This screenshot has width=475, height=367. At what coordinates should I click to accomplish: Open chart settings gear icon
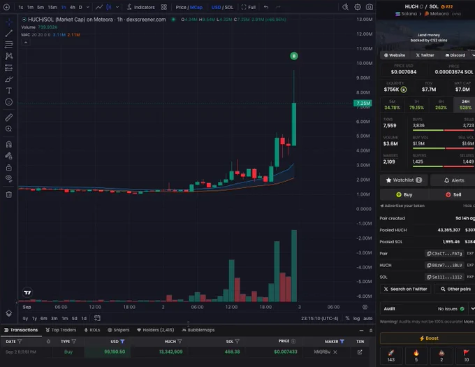pyautogui.click(x=358, y=7)
